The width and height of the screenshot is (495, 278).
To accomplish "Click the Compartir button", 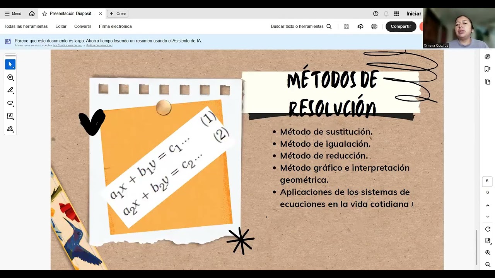I will tap(401, 26).
